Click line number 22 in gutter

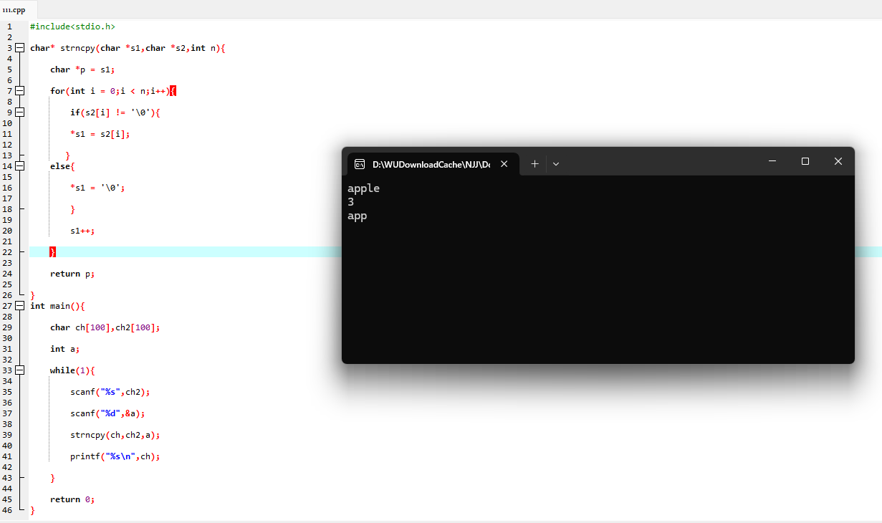point(7,252)
